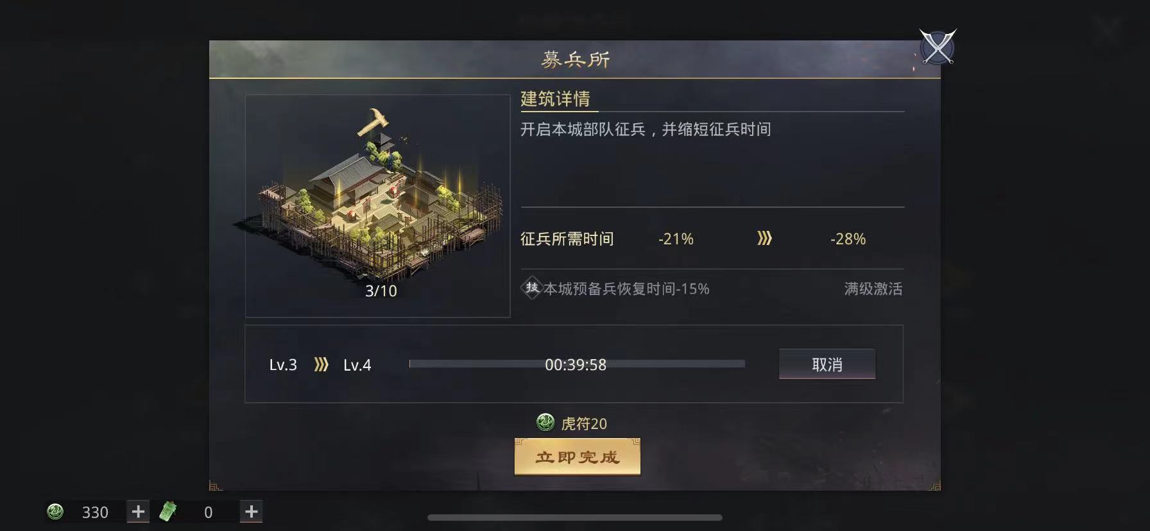This screenshot has height=531, width=1150.
Task: Select the 建筑详情 section heading
Action: pyautogui.click(x=555, y=99)
